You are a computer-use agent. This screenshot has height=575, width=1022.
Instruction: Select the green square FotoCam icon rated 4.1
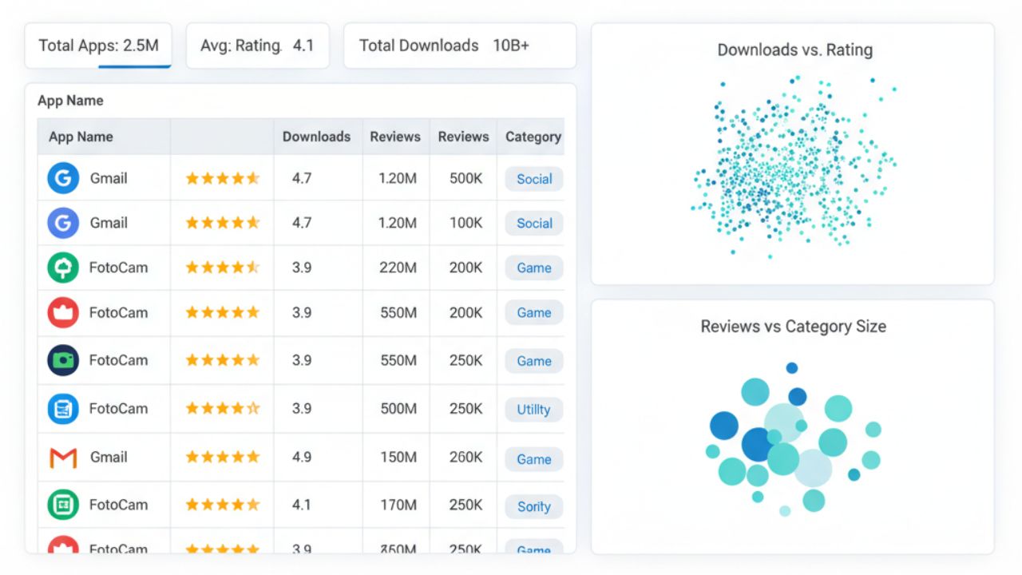pyautogui.click(x=63, y=505)
